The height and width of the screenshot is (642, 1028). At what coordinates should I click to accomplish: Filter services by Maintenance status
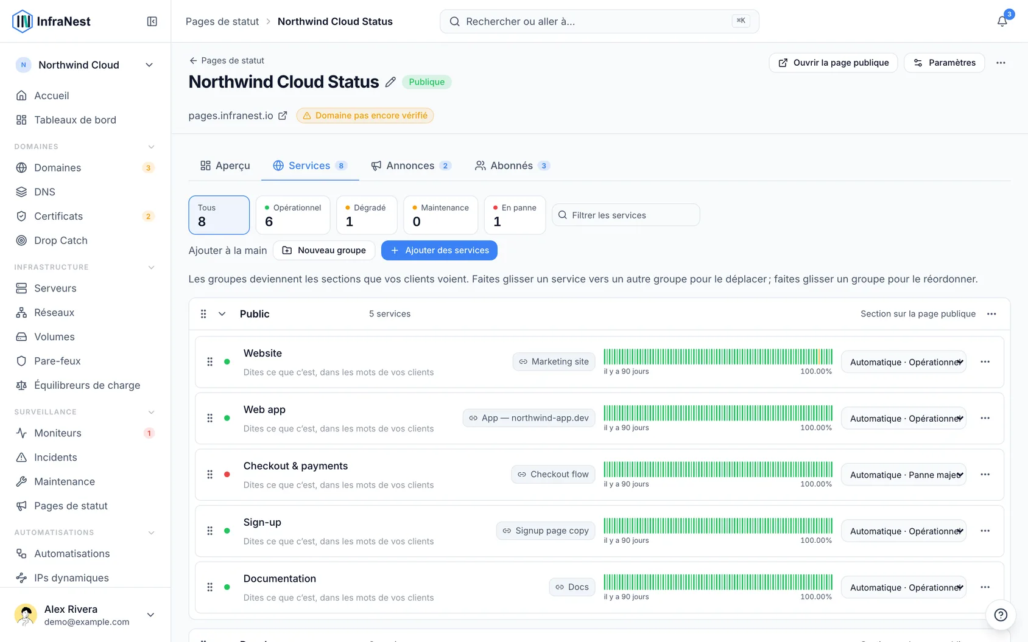[x=440, y=215]
